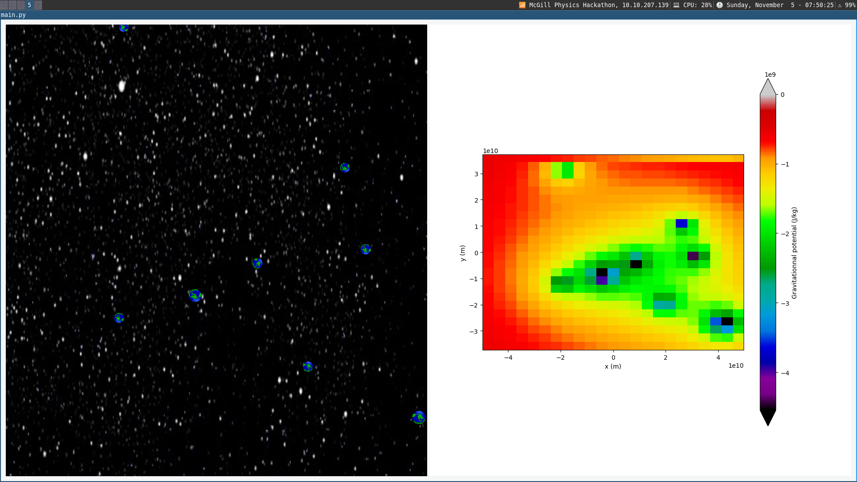Click the colorbar's gray upper extension arrow

tap(768, 87)
